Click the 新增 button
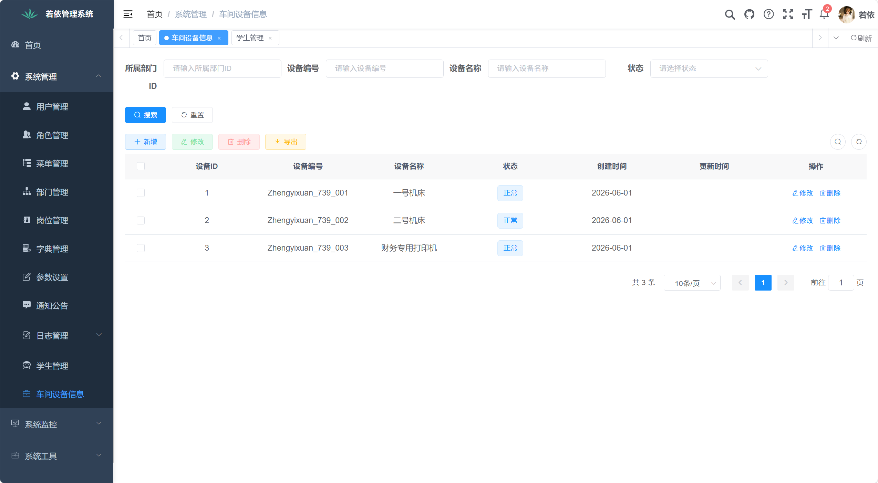 145,142
